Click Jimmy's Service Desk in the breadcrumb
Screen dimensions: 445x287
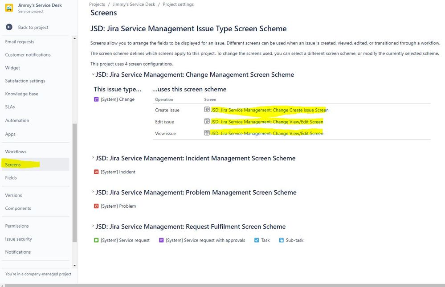tap(134, 4)
